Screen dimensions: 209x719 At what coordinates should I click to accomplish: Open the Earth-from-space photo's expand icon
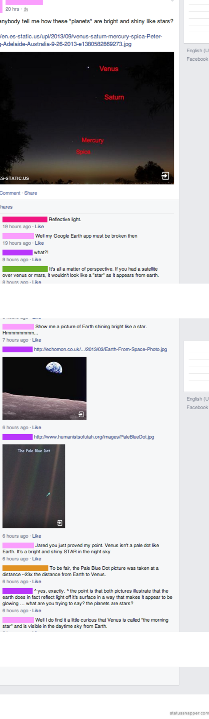click(81, 414)
